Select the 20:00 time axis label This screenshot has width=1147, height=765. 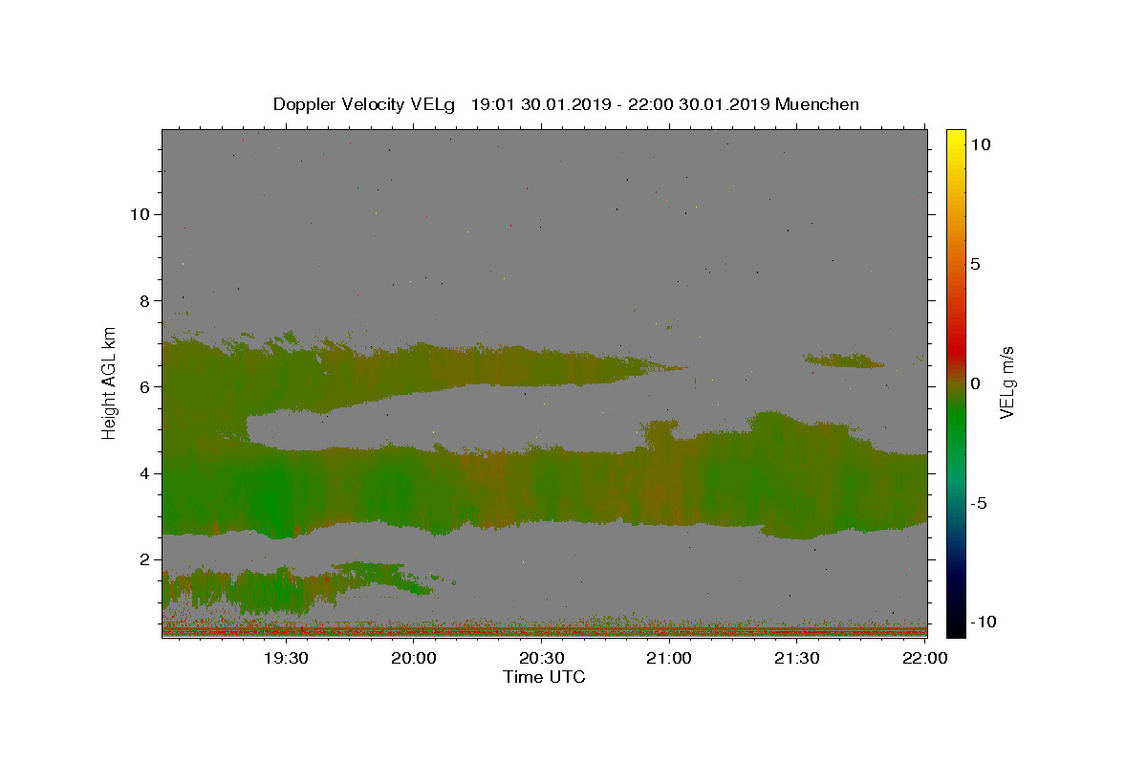[x=414, y=658]
